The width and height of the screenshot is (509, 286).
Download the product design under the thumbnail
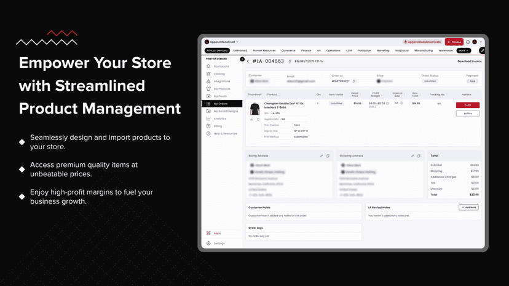[251, 119]
